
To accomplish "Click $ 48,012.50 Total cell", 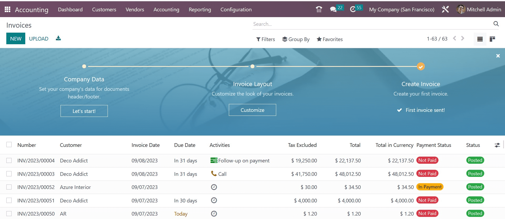I will [348, 174].
